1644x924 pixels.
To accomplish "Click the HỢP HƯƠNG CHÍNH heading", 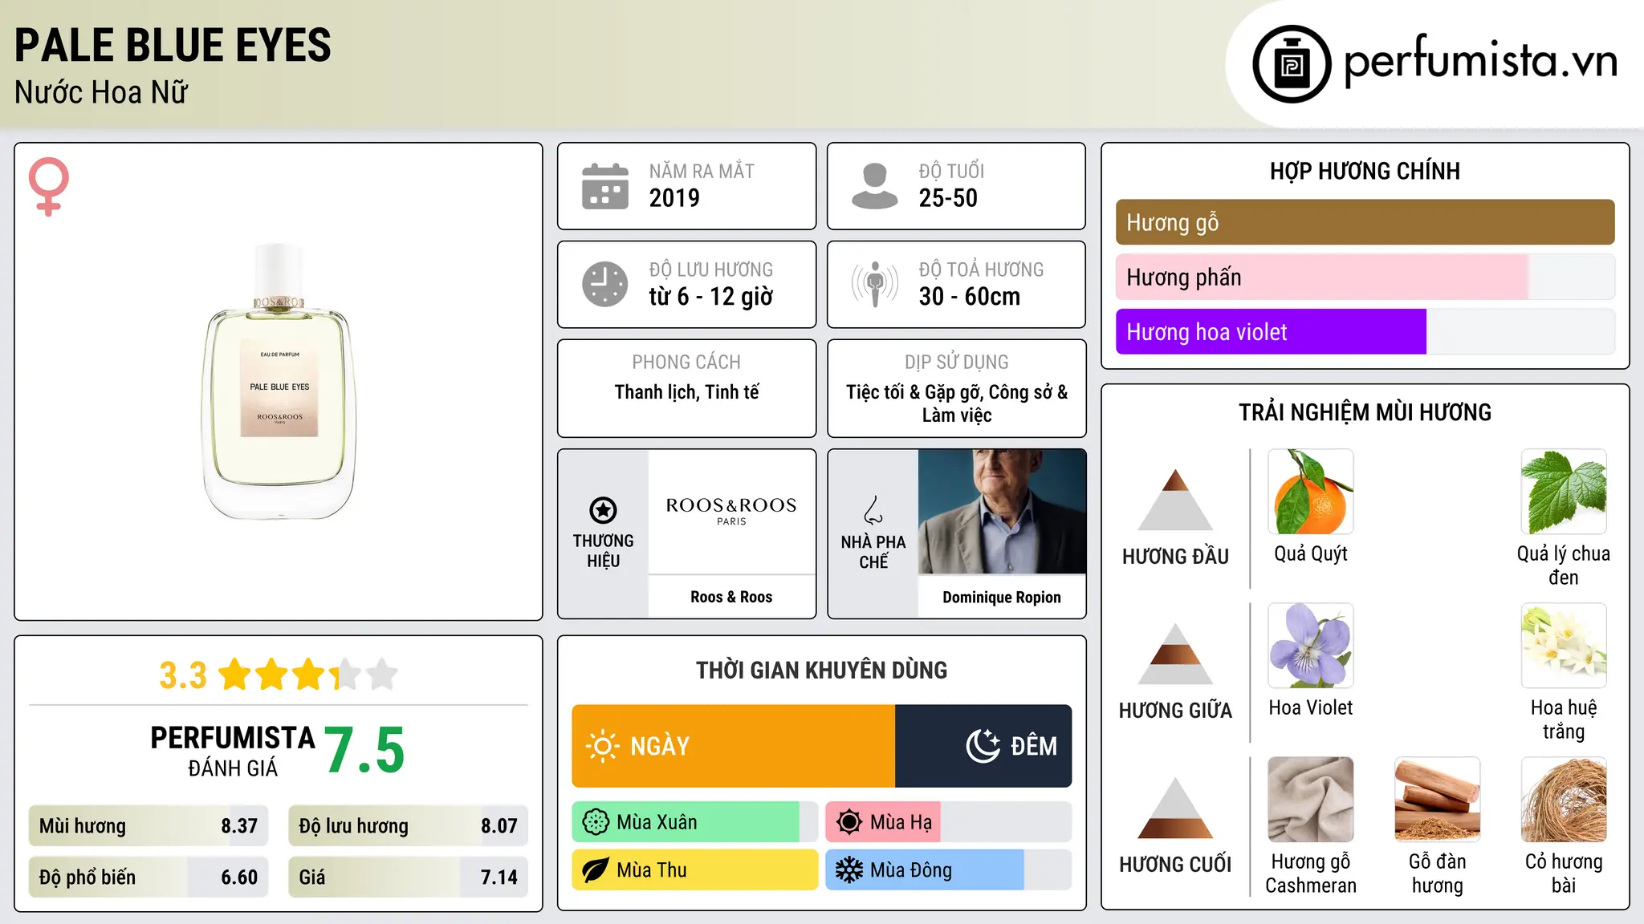I will coord(1365,171).
